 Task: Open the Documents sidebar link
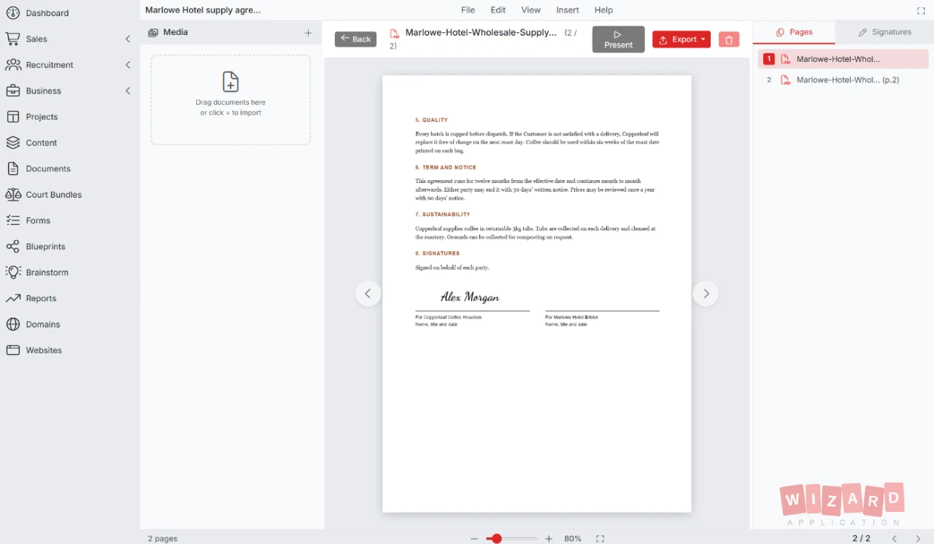(x=48, y=168)
